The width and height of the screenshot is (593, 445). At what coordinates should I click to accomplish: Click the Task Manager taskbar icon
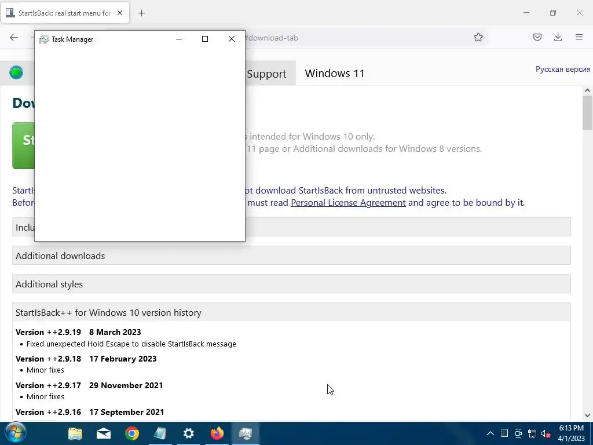246,433
